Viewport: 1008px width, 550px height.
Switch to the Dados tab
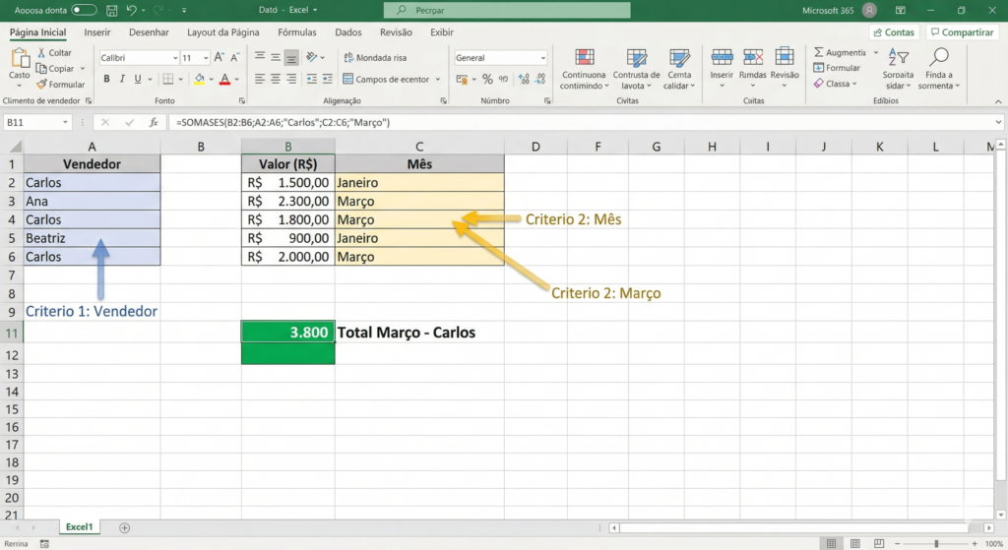coord(347,32)
